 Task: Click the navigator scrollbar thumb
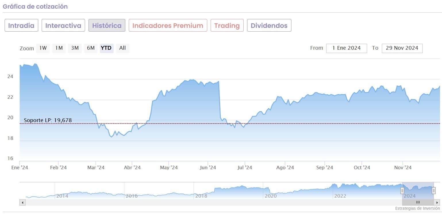coord(418,203)
